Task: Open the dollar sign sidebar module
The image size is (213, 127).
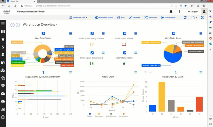Action: pyautogui.click(x=3, y=47)
